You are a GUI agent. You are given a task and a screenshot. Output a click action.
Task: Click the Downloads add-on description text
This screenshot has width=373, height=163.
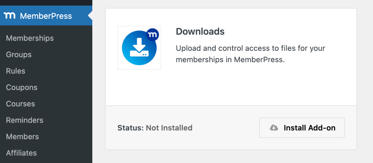(250, 54)
